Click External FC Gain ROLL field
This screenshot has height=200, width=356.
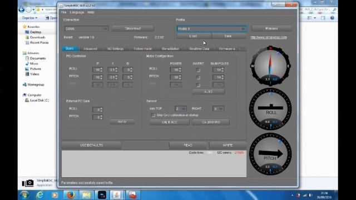pyautogui.click(x=97, y=110)
